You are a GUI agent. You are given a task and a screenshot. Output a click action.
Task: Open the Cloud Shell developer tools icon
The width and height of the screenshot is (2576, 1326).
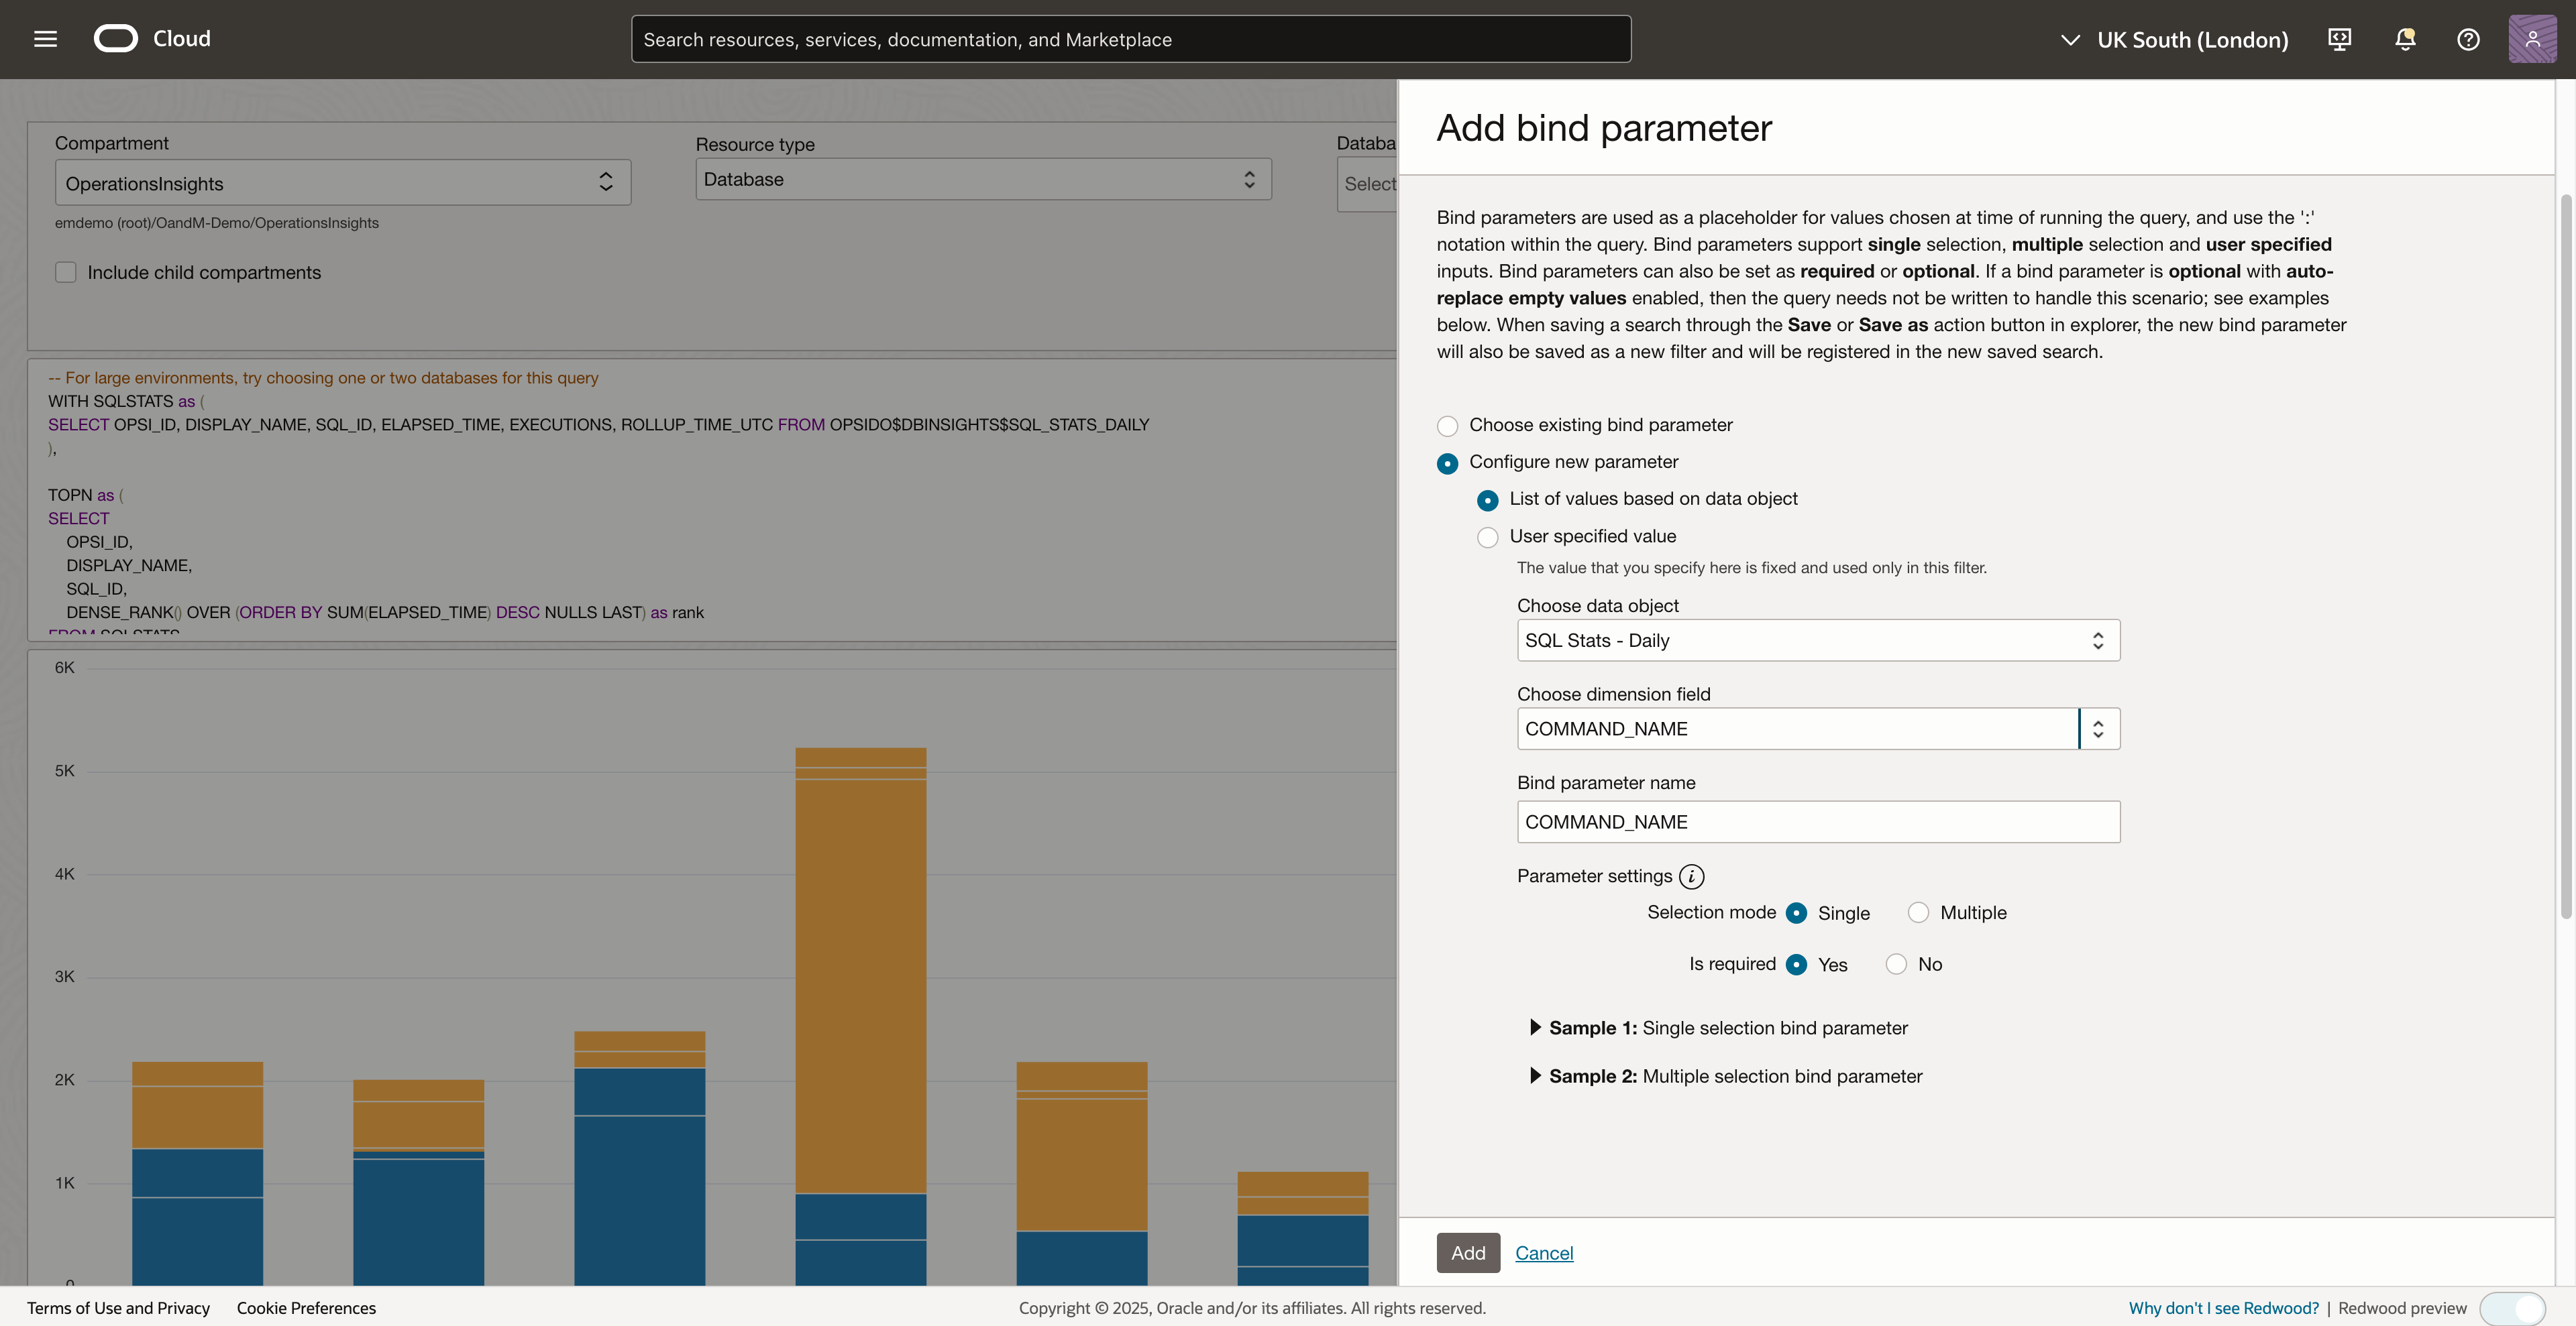coord(2339,39)
